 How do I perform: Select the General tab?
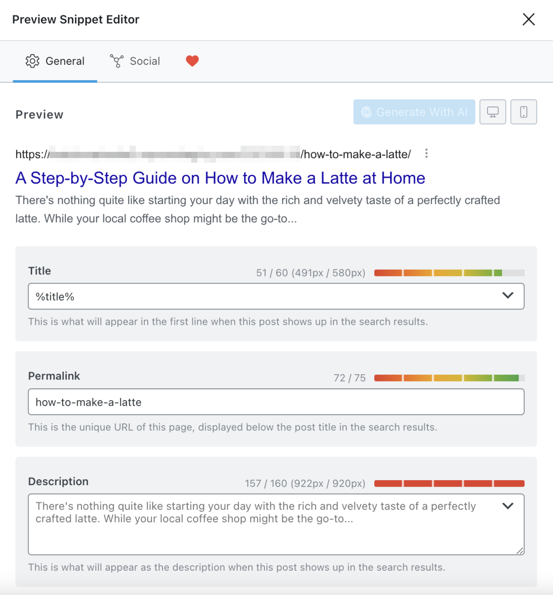[55, 61]
